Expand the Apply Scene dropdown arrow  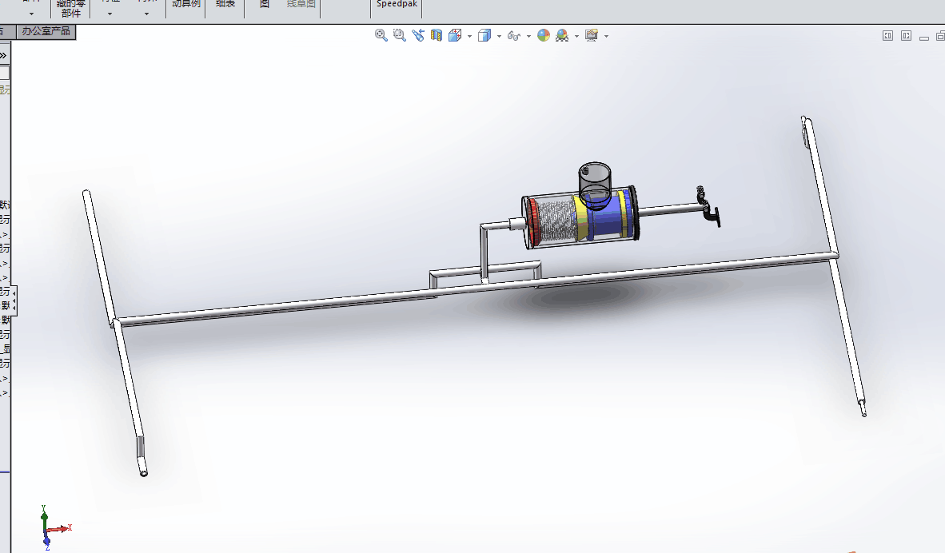pos(576,36)
